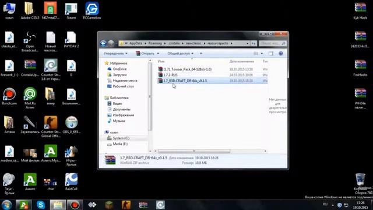
Task: Open PAYDAY 2 desktop shortcut
Action: point(71,39)
